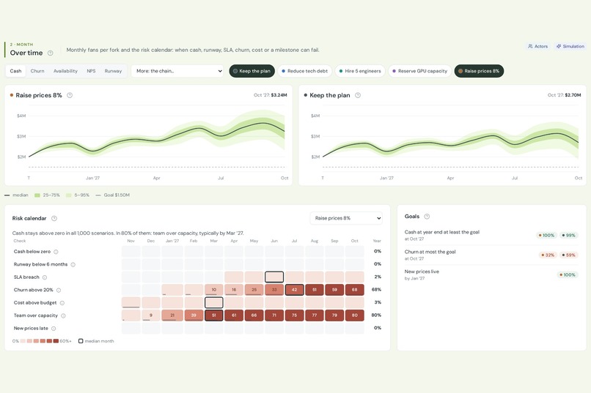Screen dimensions: 591x393
Task: Toggle the Reserve GPU capacity scenario pill
Action: (419, 71)
